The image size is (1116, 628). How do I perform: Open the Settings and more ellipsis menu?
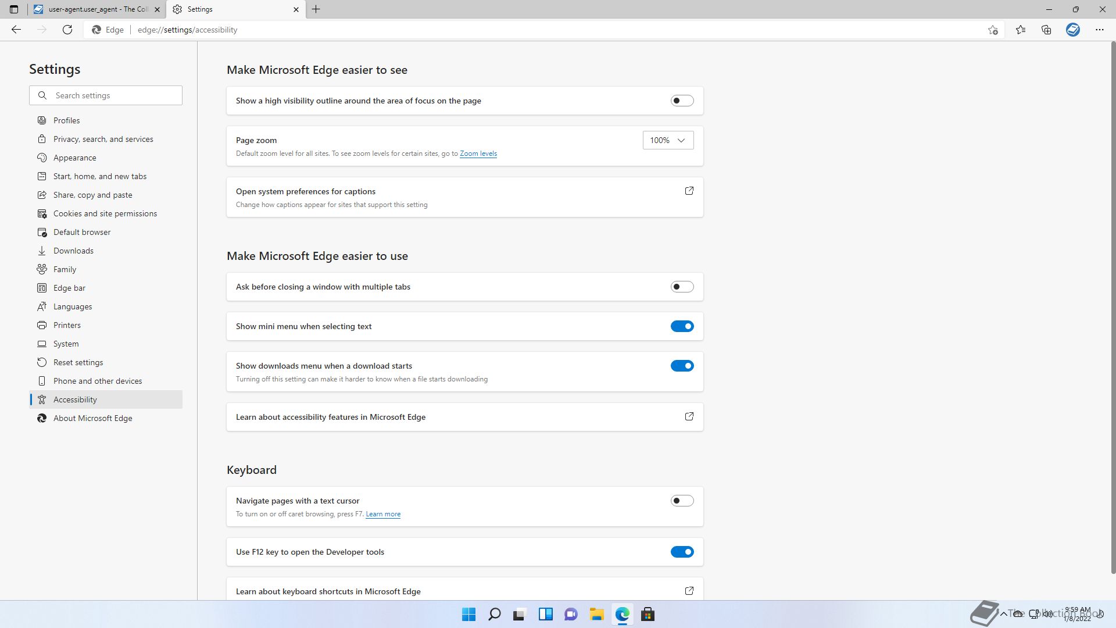(1100, 30)
